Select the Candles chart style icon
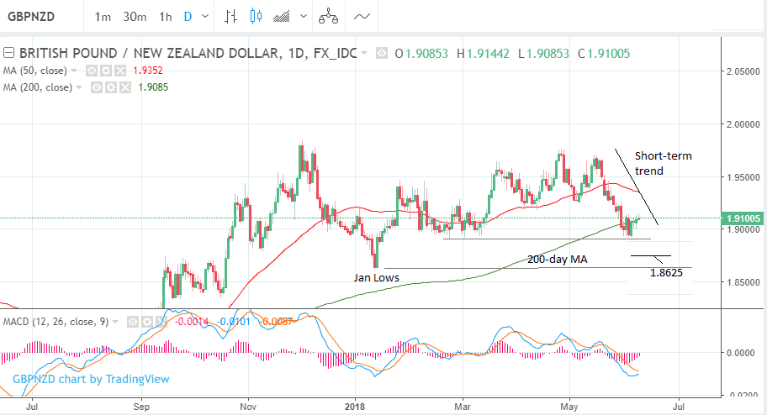The image size is (767, 415). click(257, 17)
